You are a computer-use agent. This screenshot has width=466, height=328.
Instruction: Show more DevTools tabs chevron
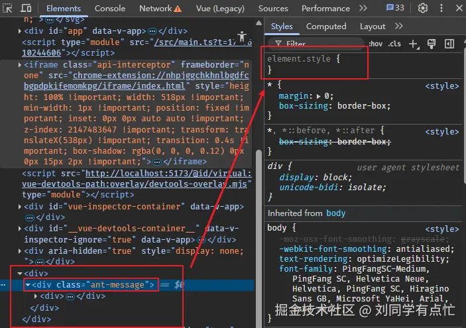pos(363,8)
